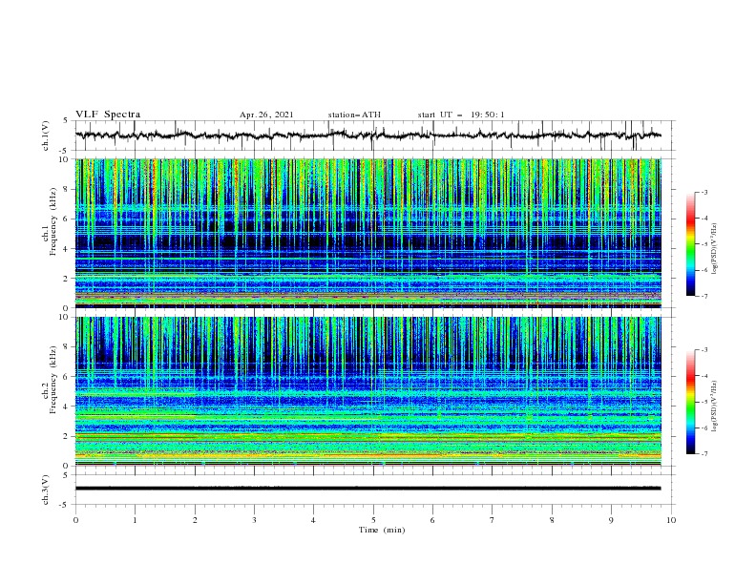Click the date 'Apr. 26, 2021'
The image size is (756, 584).
[x=266, y=115]
